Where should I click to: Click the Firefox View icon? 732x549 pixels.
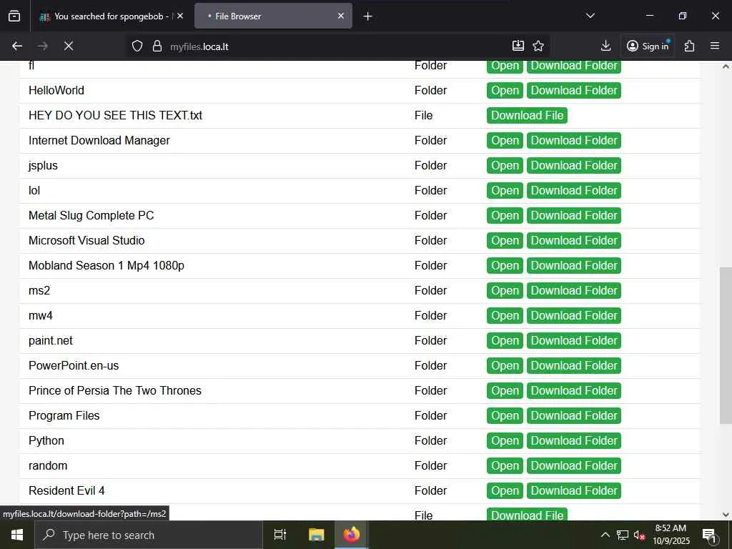pos(14,16)
